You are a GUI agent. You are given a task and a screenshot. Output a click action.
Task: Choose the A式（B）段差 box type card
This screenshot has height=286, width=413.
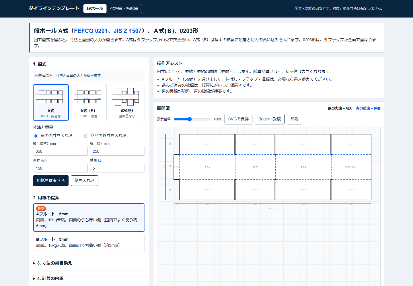89,102
